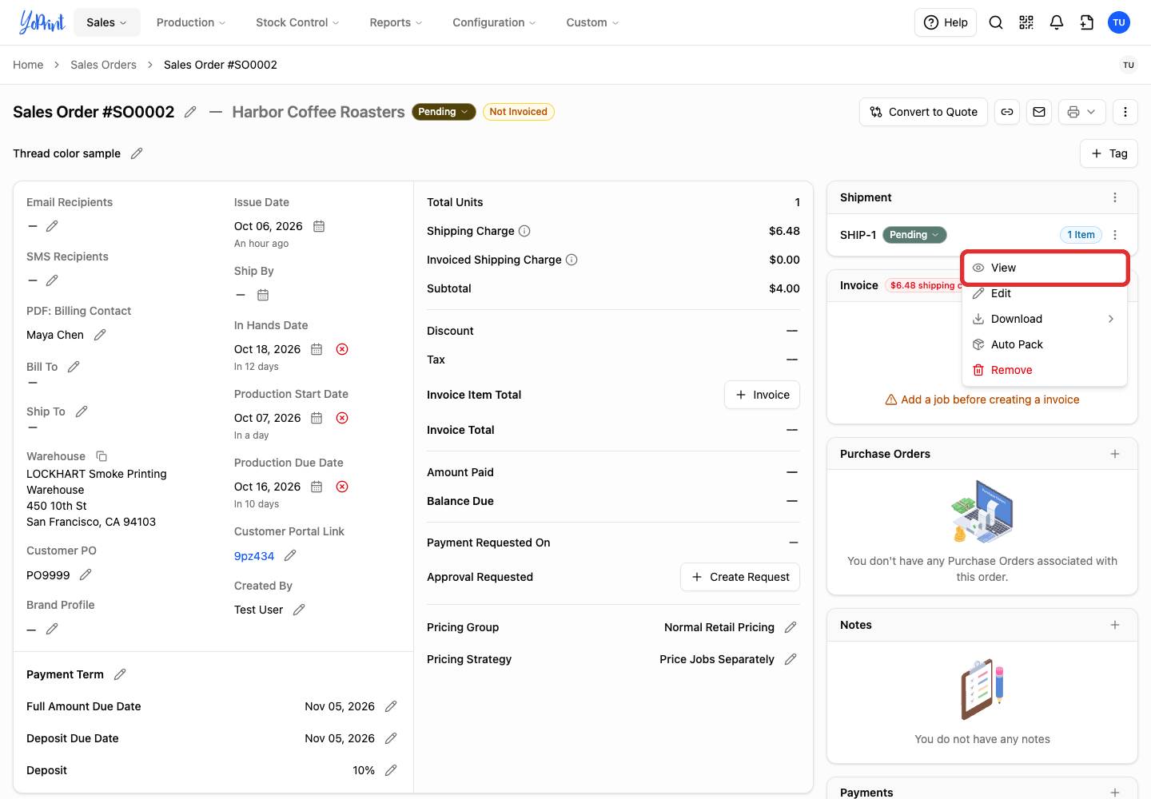
Task: Open the print options dropdown
Action: (1082, 112)
